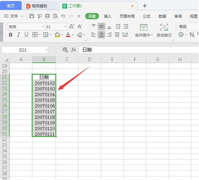Click the fx insert function icon
This screenshot has height=180, width=199.
74,50
